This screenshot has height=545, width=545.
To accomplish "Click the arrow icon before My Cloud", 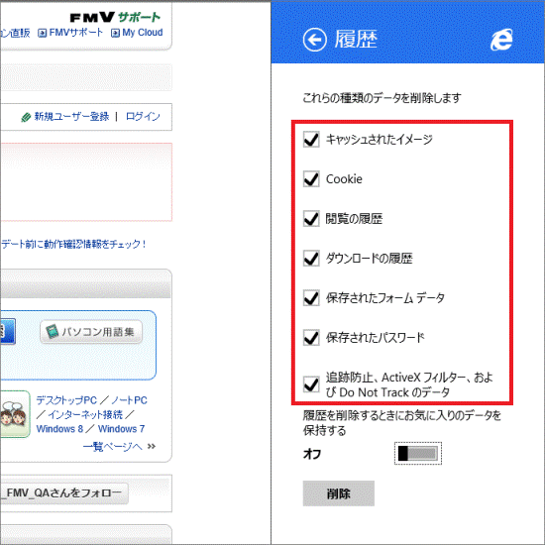I will click(x=115, y=33).
